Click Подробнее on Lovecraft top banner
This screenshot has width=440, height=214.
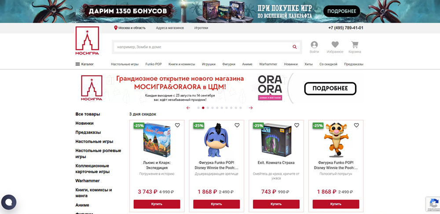tap(341, 11)
